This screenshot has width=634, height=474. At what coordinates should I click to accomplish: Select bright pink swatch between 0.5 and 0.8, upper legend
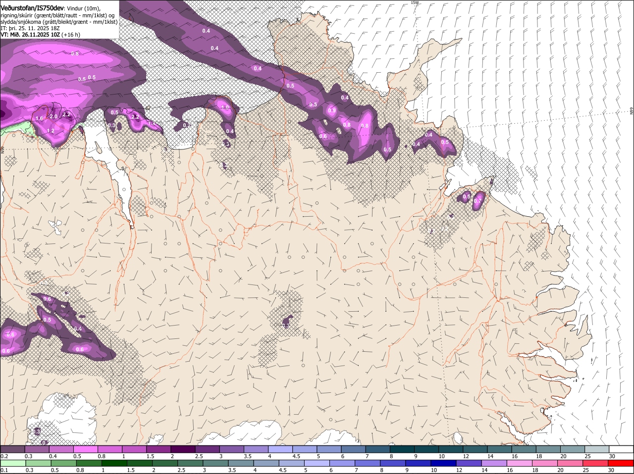[85, 449]
